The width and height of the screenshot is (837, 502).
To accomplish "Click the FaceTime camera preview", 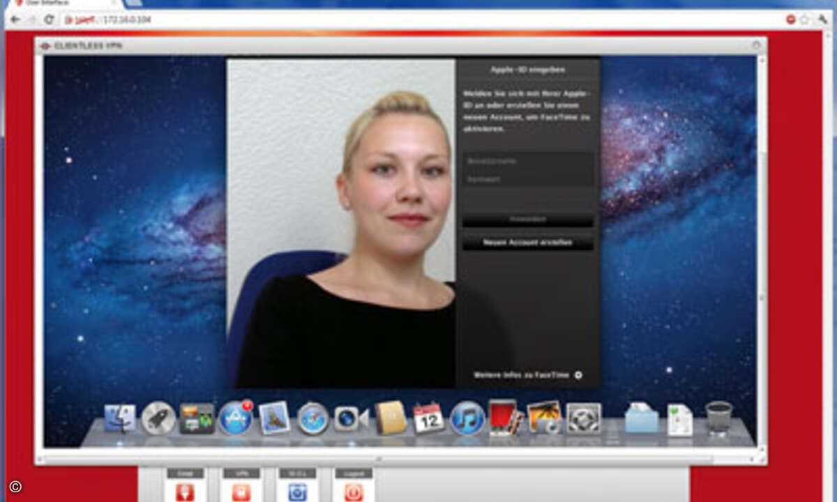I will pos(341,223).
